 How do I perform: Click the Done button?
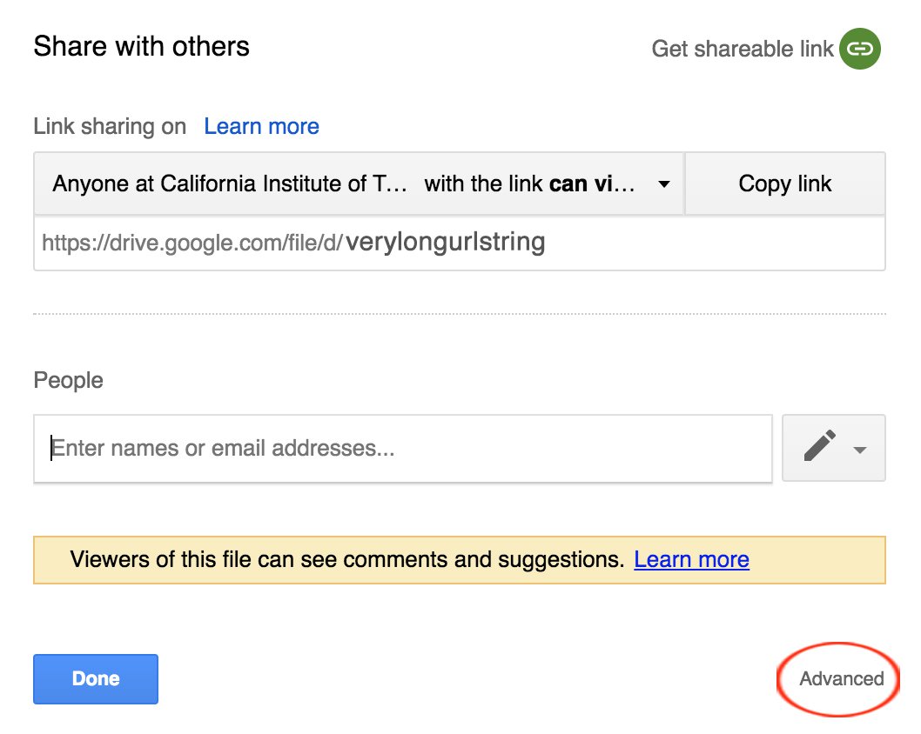point(96,678)
